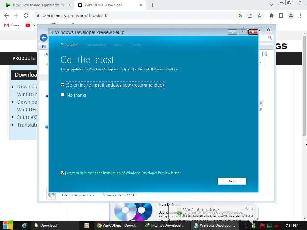This screenshot has width=307, height=230.
Task: Click the Setup title bar icon
Action: (51, 32)
